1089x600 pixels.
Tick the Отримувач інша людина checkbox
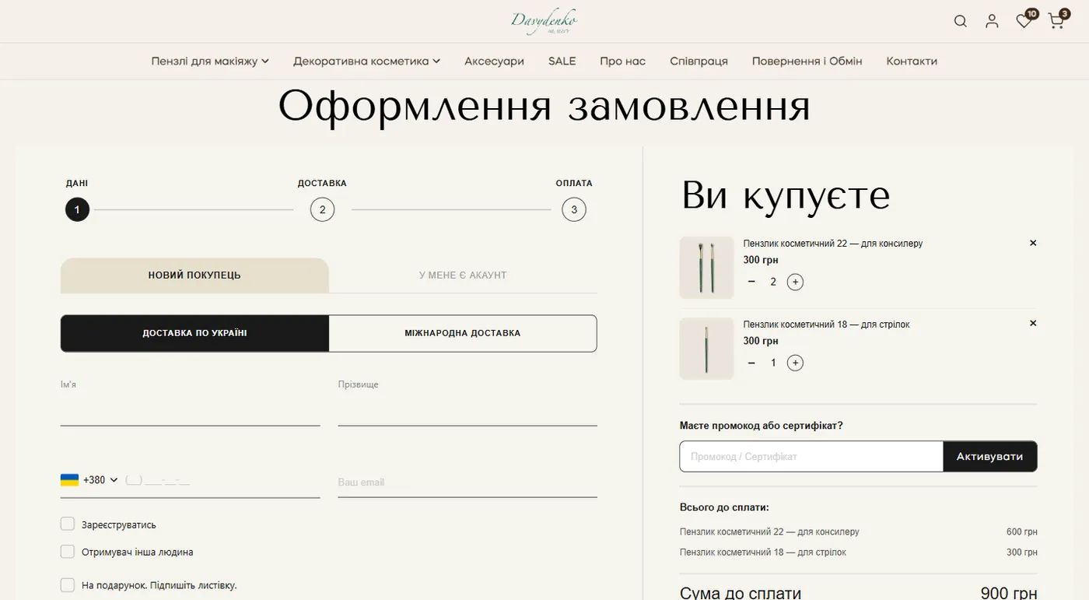pyautogui.click(x=68, y=551)
